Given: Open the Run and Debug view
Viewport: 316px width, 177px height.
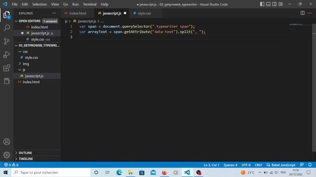Looking at the screenshot, I should coord(6,55).
